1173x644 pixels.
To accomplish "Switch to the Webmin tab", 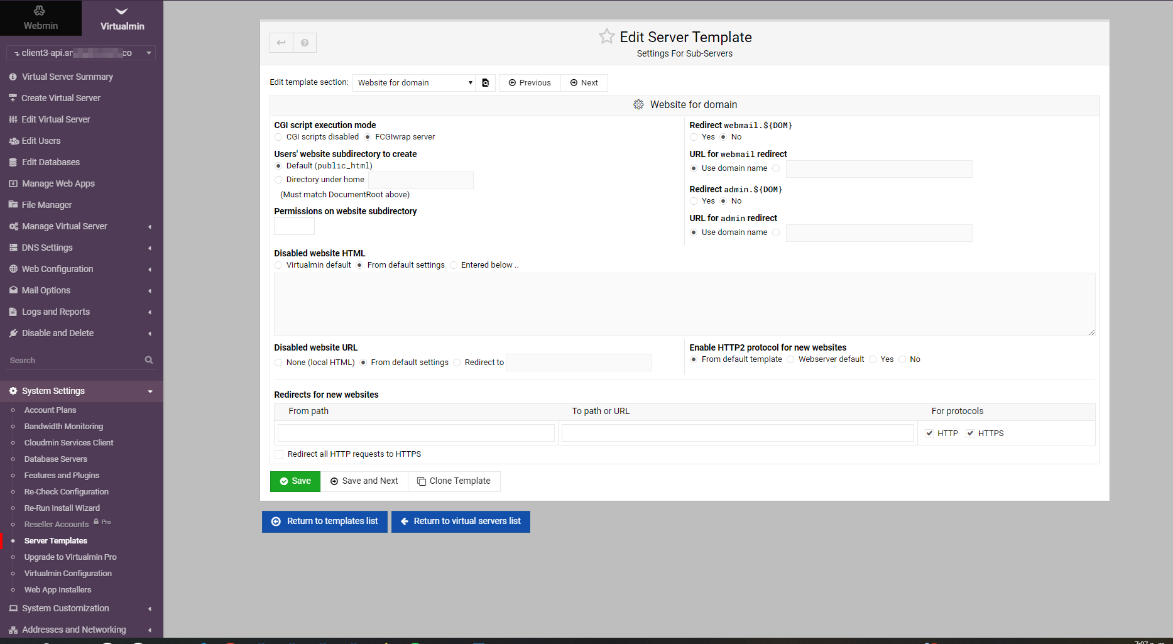I will coord(40,18).
